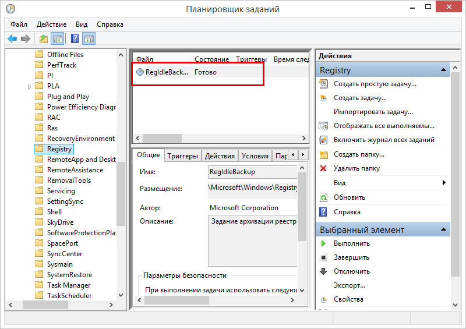Click the Свойства clock icon
The image size is (466, 329).
pyautogui.click(x=324, y=299)
